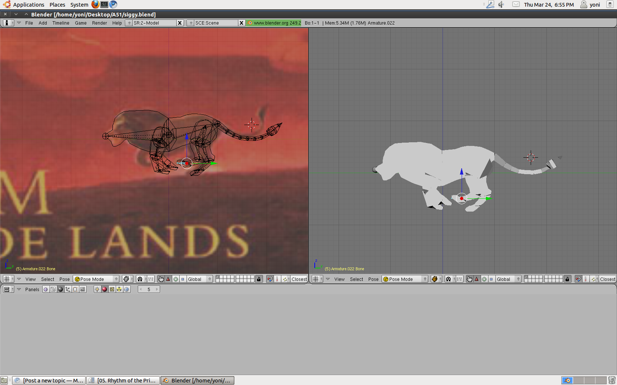Toggle the layer lock icon in left viewport

[x=259, y=279]
